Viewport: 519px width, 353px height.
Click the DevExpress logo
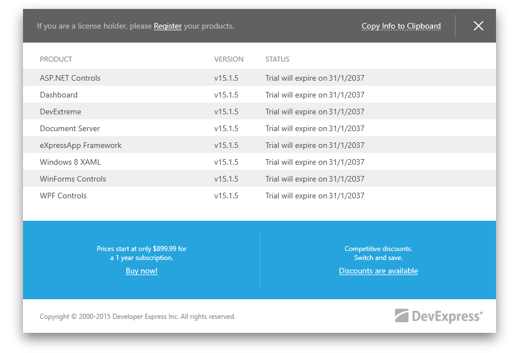click(438, 317)
